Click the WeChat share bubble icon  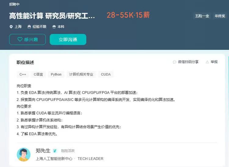pos(174,62)
